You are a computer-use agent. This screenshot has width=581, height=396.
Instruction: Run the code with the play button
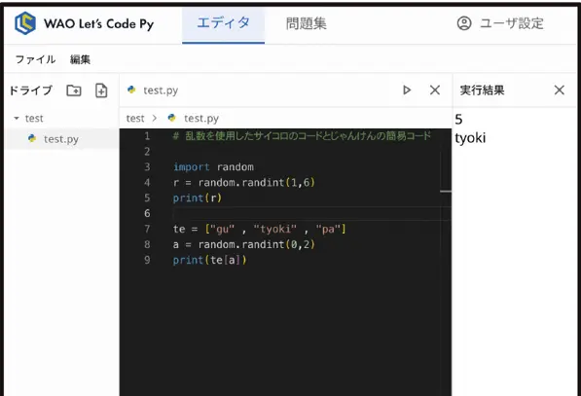(x=407, y=90)
